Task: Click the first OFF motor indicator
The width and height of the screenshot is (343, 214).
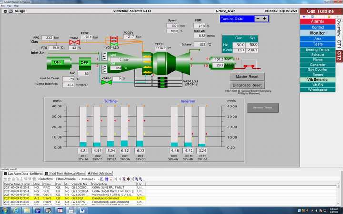Action: point(58,62)
